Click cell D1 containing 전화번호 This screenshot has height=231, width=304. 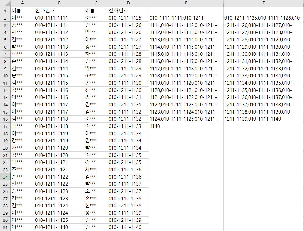(128, 11)
